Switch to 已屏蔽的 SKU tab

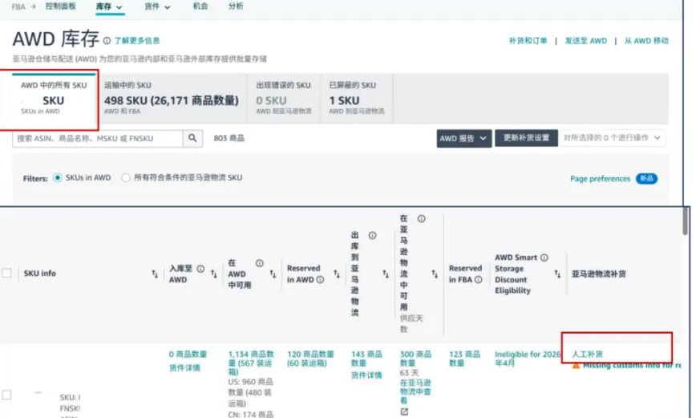[x=357, y=99]
